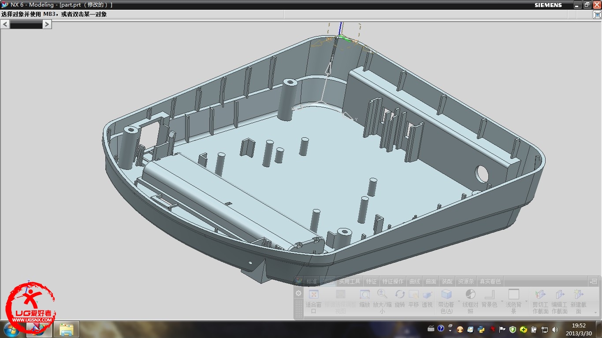The height and width of the screenshot is (338, 602).
Task: Click the dark thumb of the top scroll bar
Action: click(26, 25)
